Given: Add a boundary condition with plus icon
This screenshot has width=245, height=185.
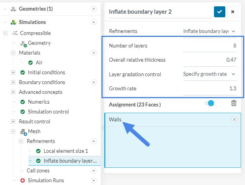Looking at the screenshot, I should (x=94, y=82).
